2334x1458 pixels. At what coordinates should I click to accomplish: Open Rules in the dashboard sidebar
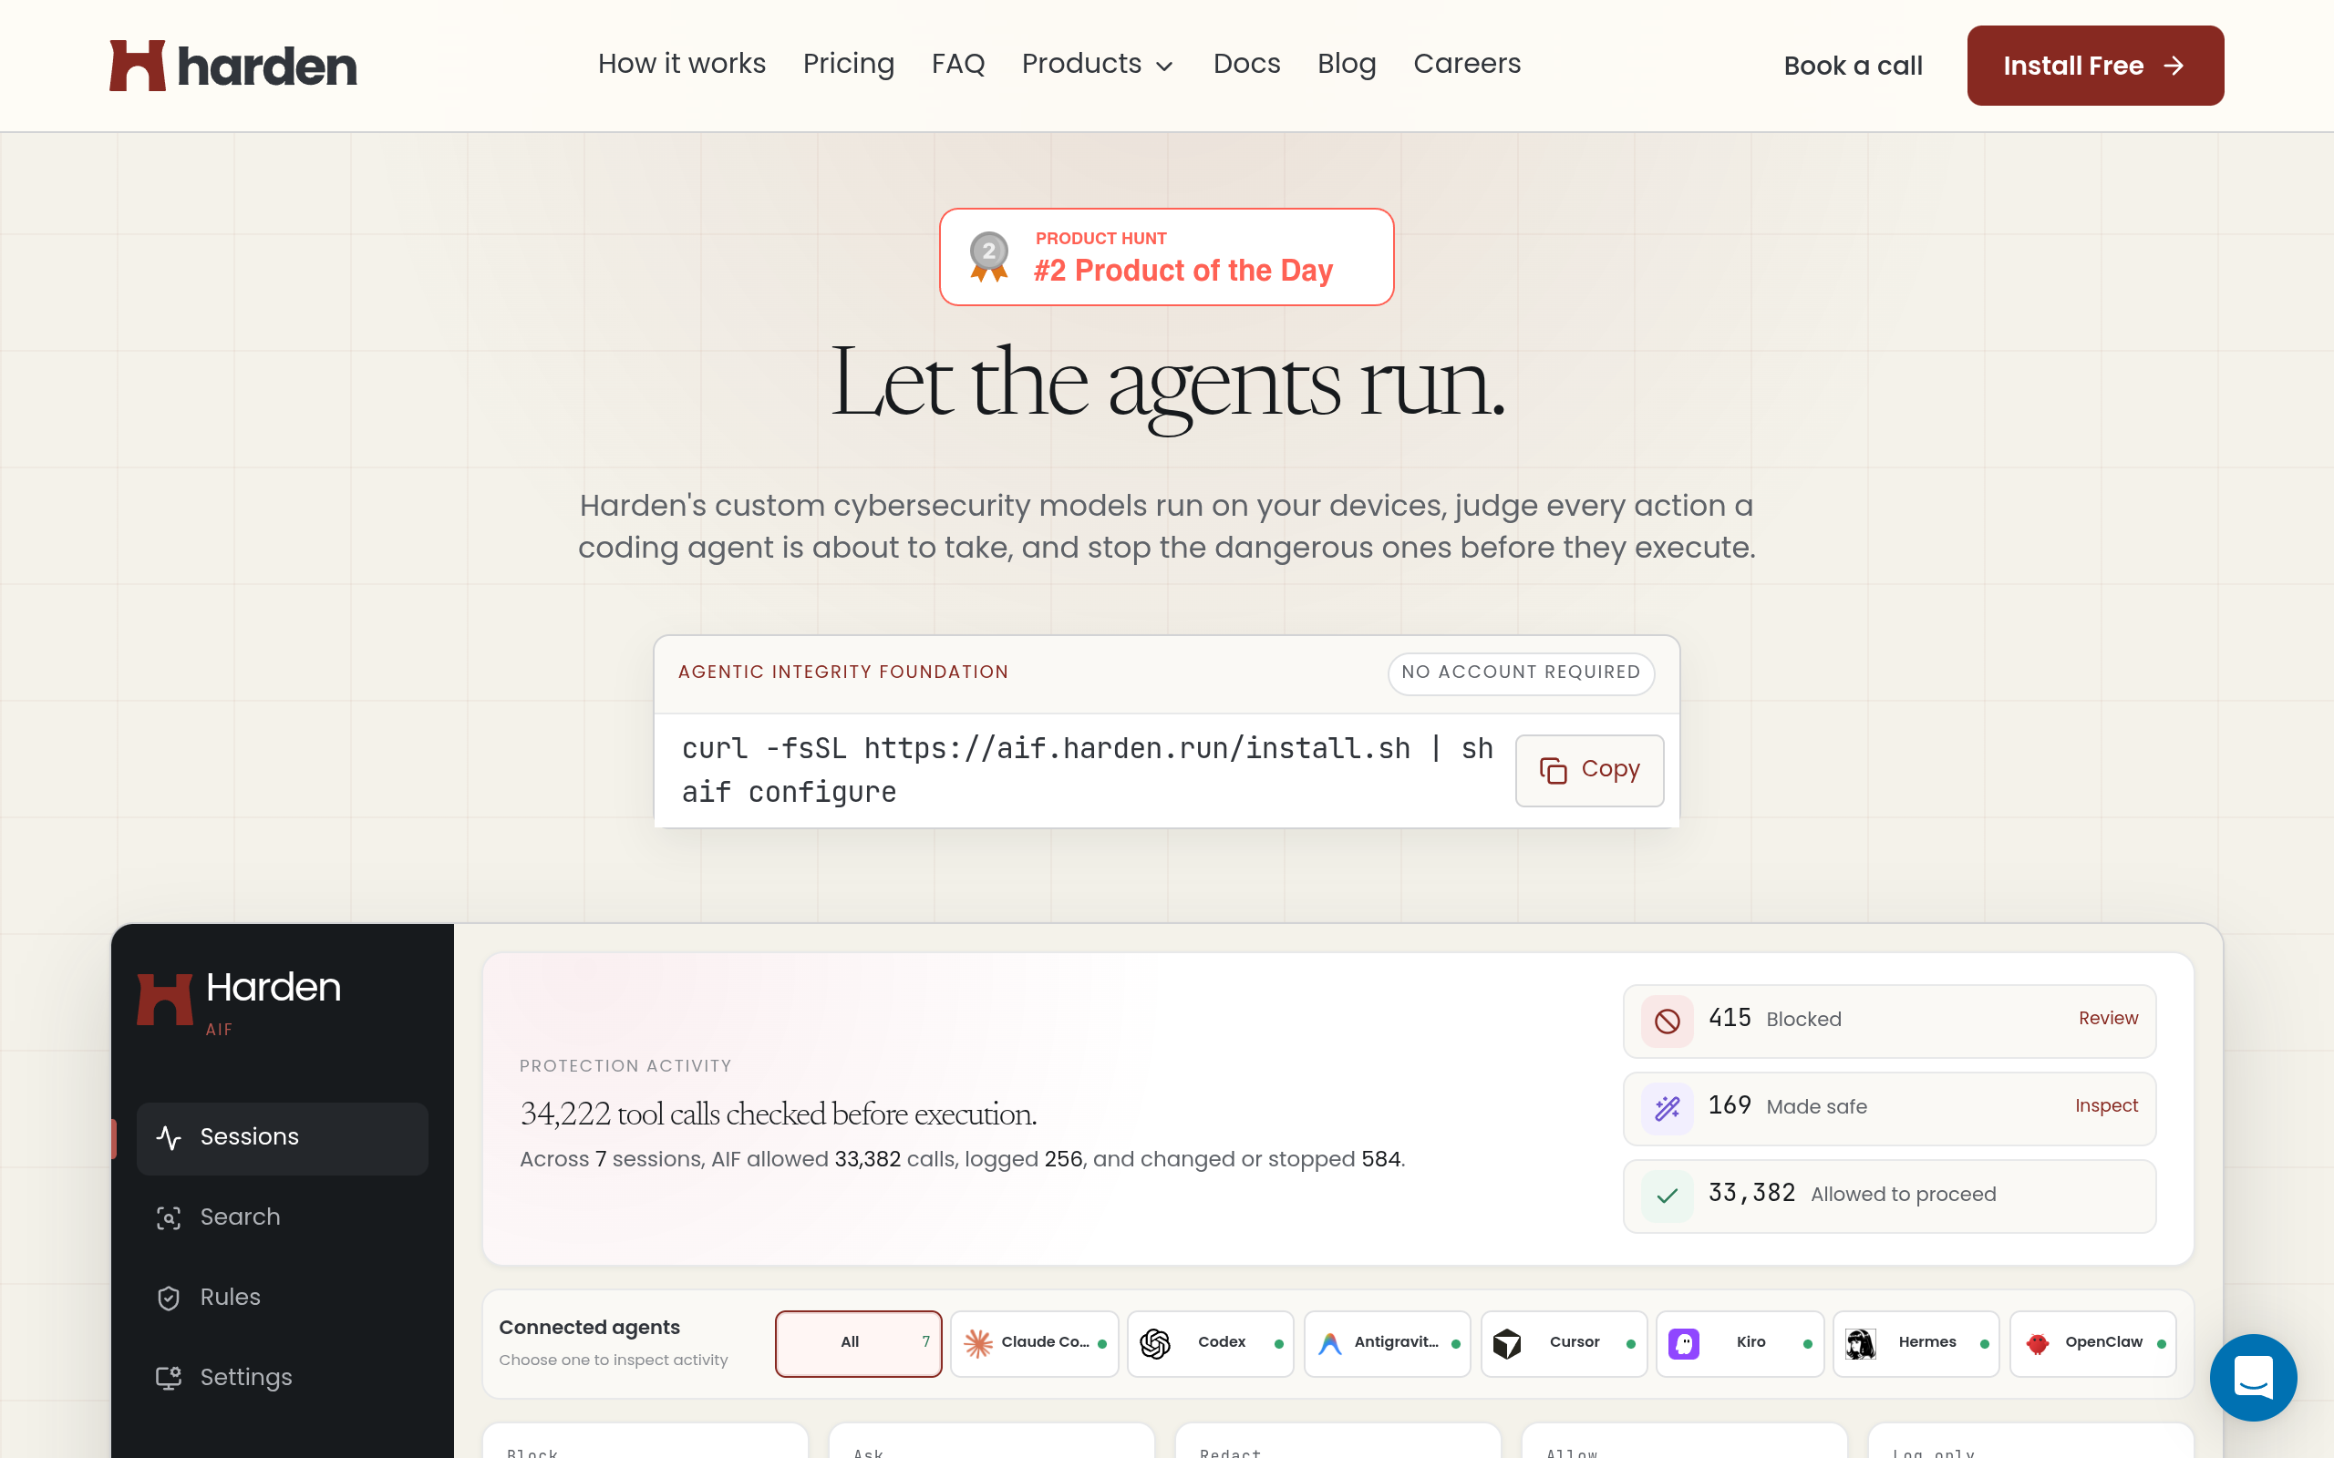(283, 1298)
